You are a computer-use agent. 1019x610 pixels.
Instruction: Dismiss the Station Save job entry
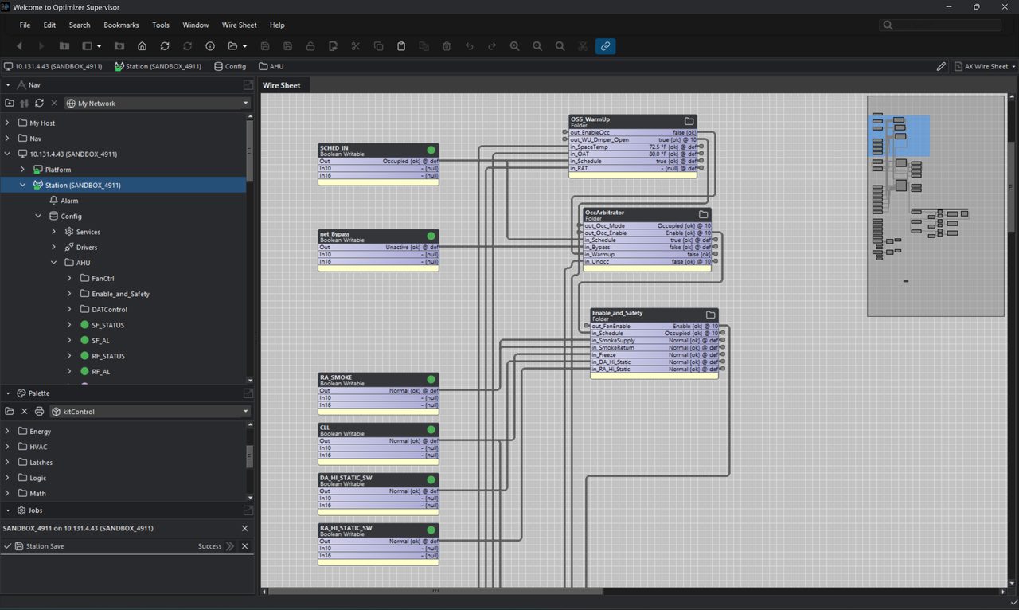(x=244, y=546)
